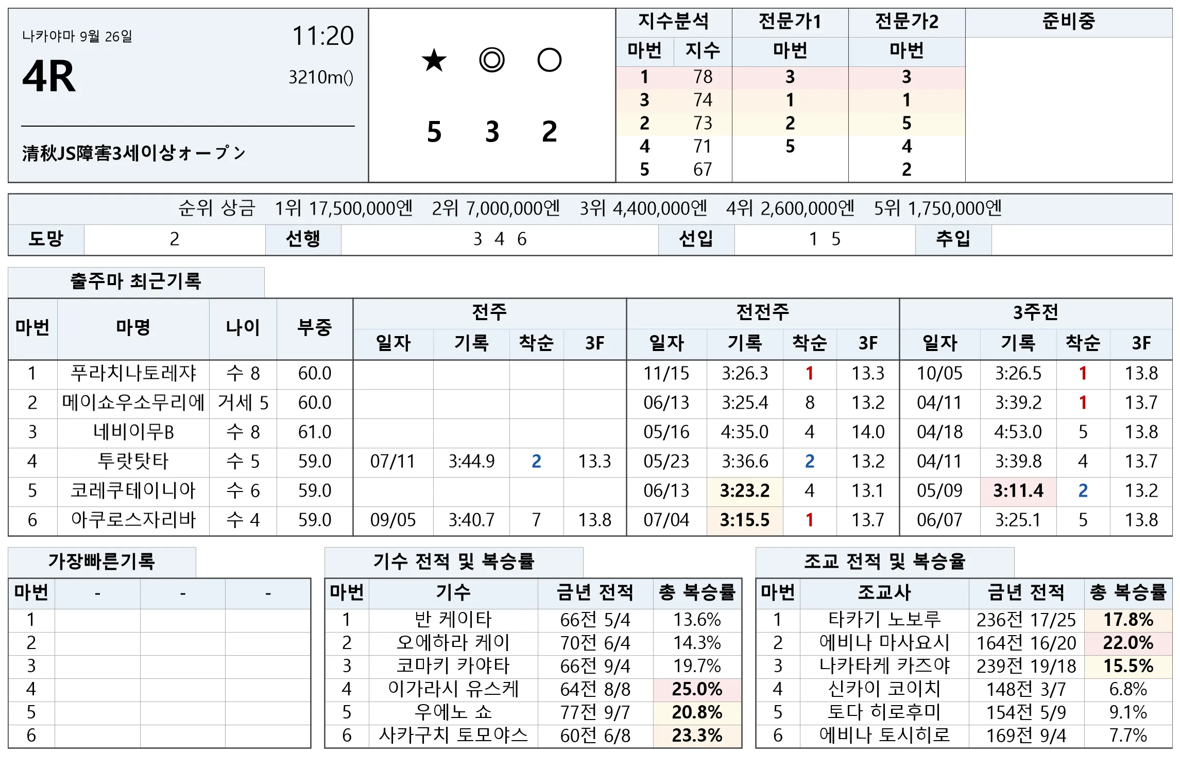Click horse name 푸라치나토레쟈
The height and width of the screenshot is (771, 1180).
pos(133,374)
